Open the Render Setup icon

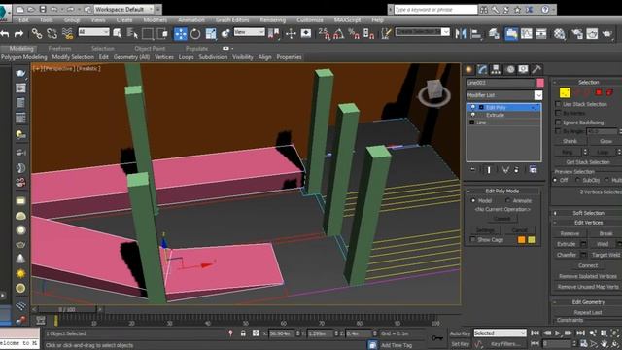pyautogui.click(x=577, y=34)
